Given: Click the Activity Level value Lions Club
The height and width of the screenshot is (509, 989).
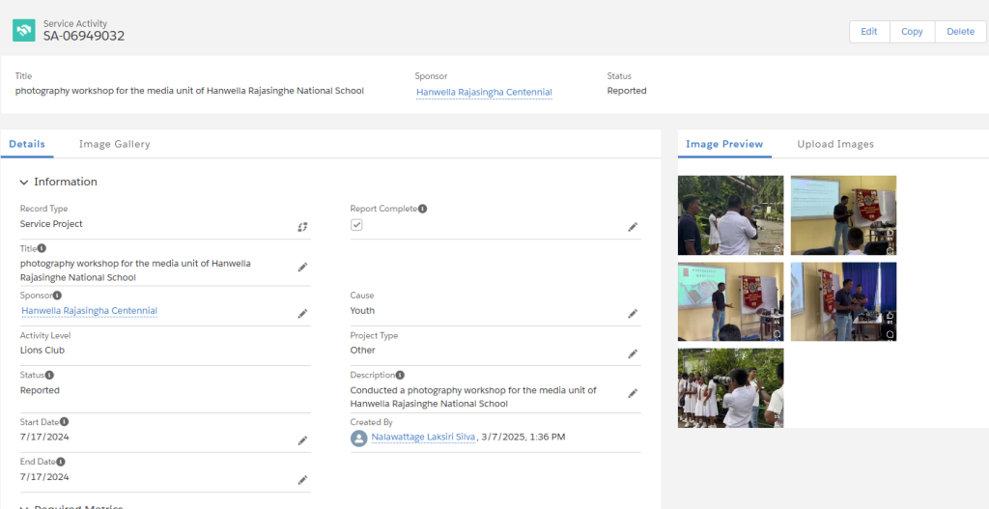Looking at the screenshot, I should pos(42,350).
